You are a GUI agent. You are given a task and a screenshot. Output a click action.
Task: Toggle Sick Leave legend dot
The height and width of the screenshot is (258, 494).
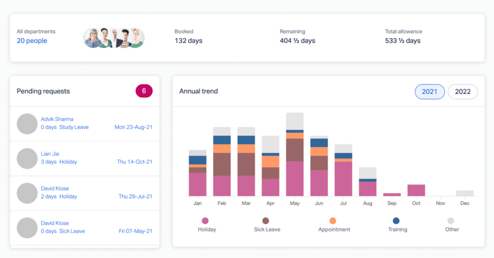(x=266, y=221)
